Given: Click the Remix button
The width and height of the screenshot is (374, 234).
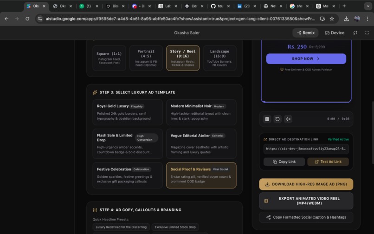Looking at the screenshot, I should (306, 32).
